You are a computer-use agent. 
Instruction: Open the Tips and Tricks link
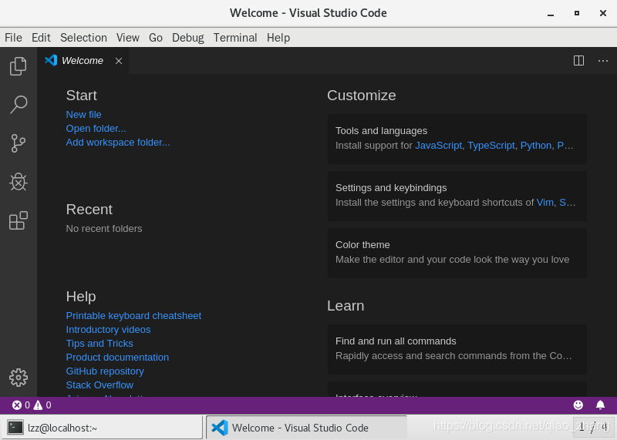99,343
